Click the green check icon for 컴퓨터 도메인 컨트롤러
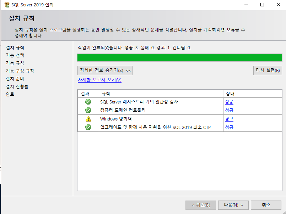286x214 pixels. pos(88,110)
